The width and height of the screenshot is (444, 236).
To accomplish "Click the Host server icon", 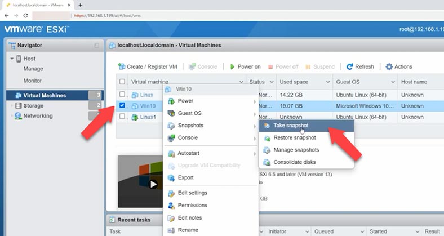I will (19, 59).
